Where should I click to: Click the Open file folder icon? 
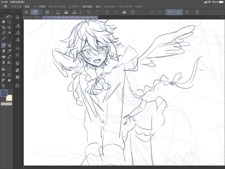(x=66, y=12)
